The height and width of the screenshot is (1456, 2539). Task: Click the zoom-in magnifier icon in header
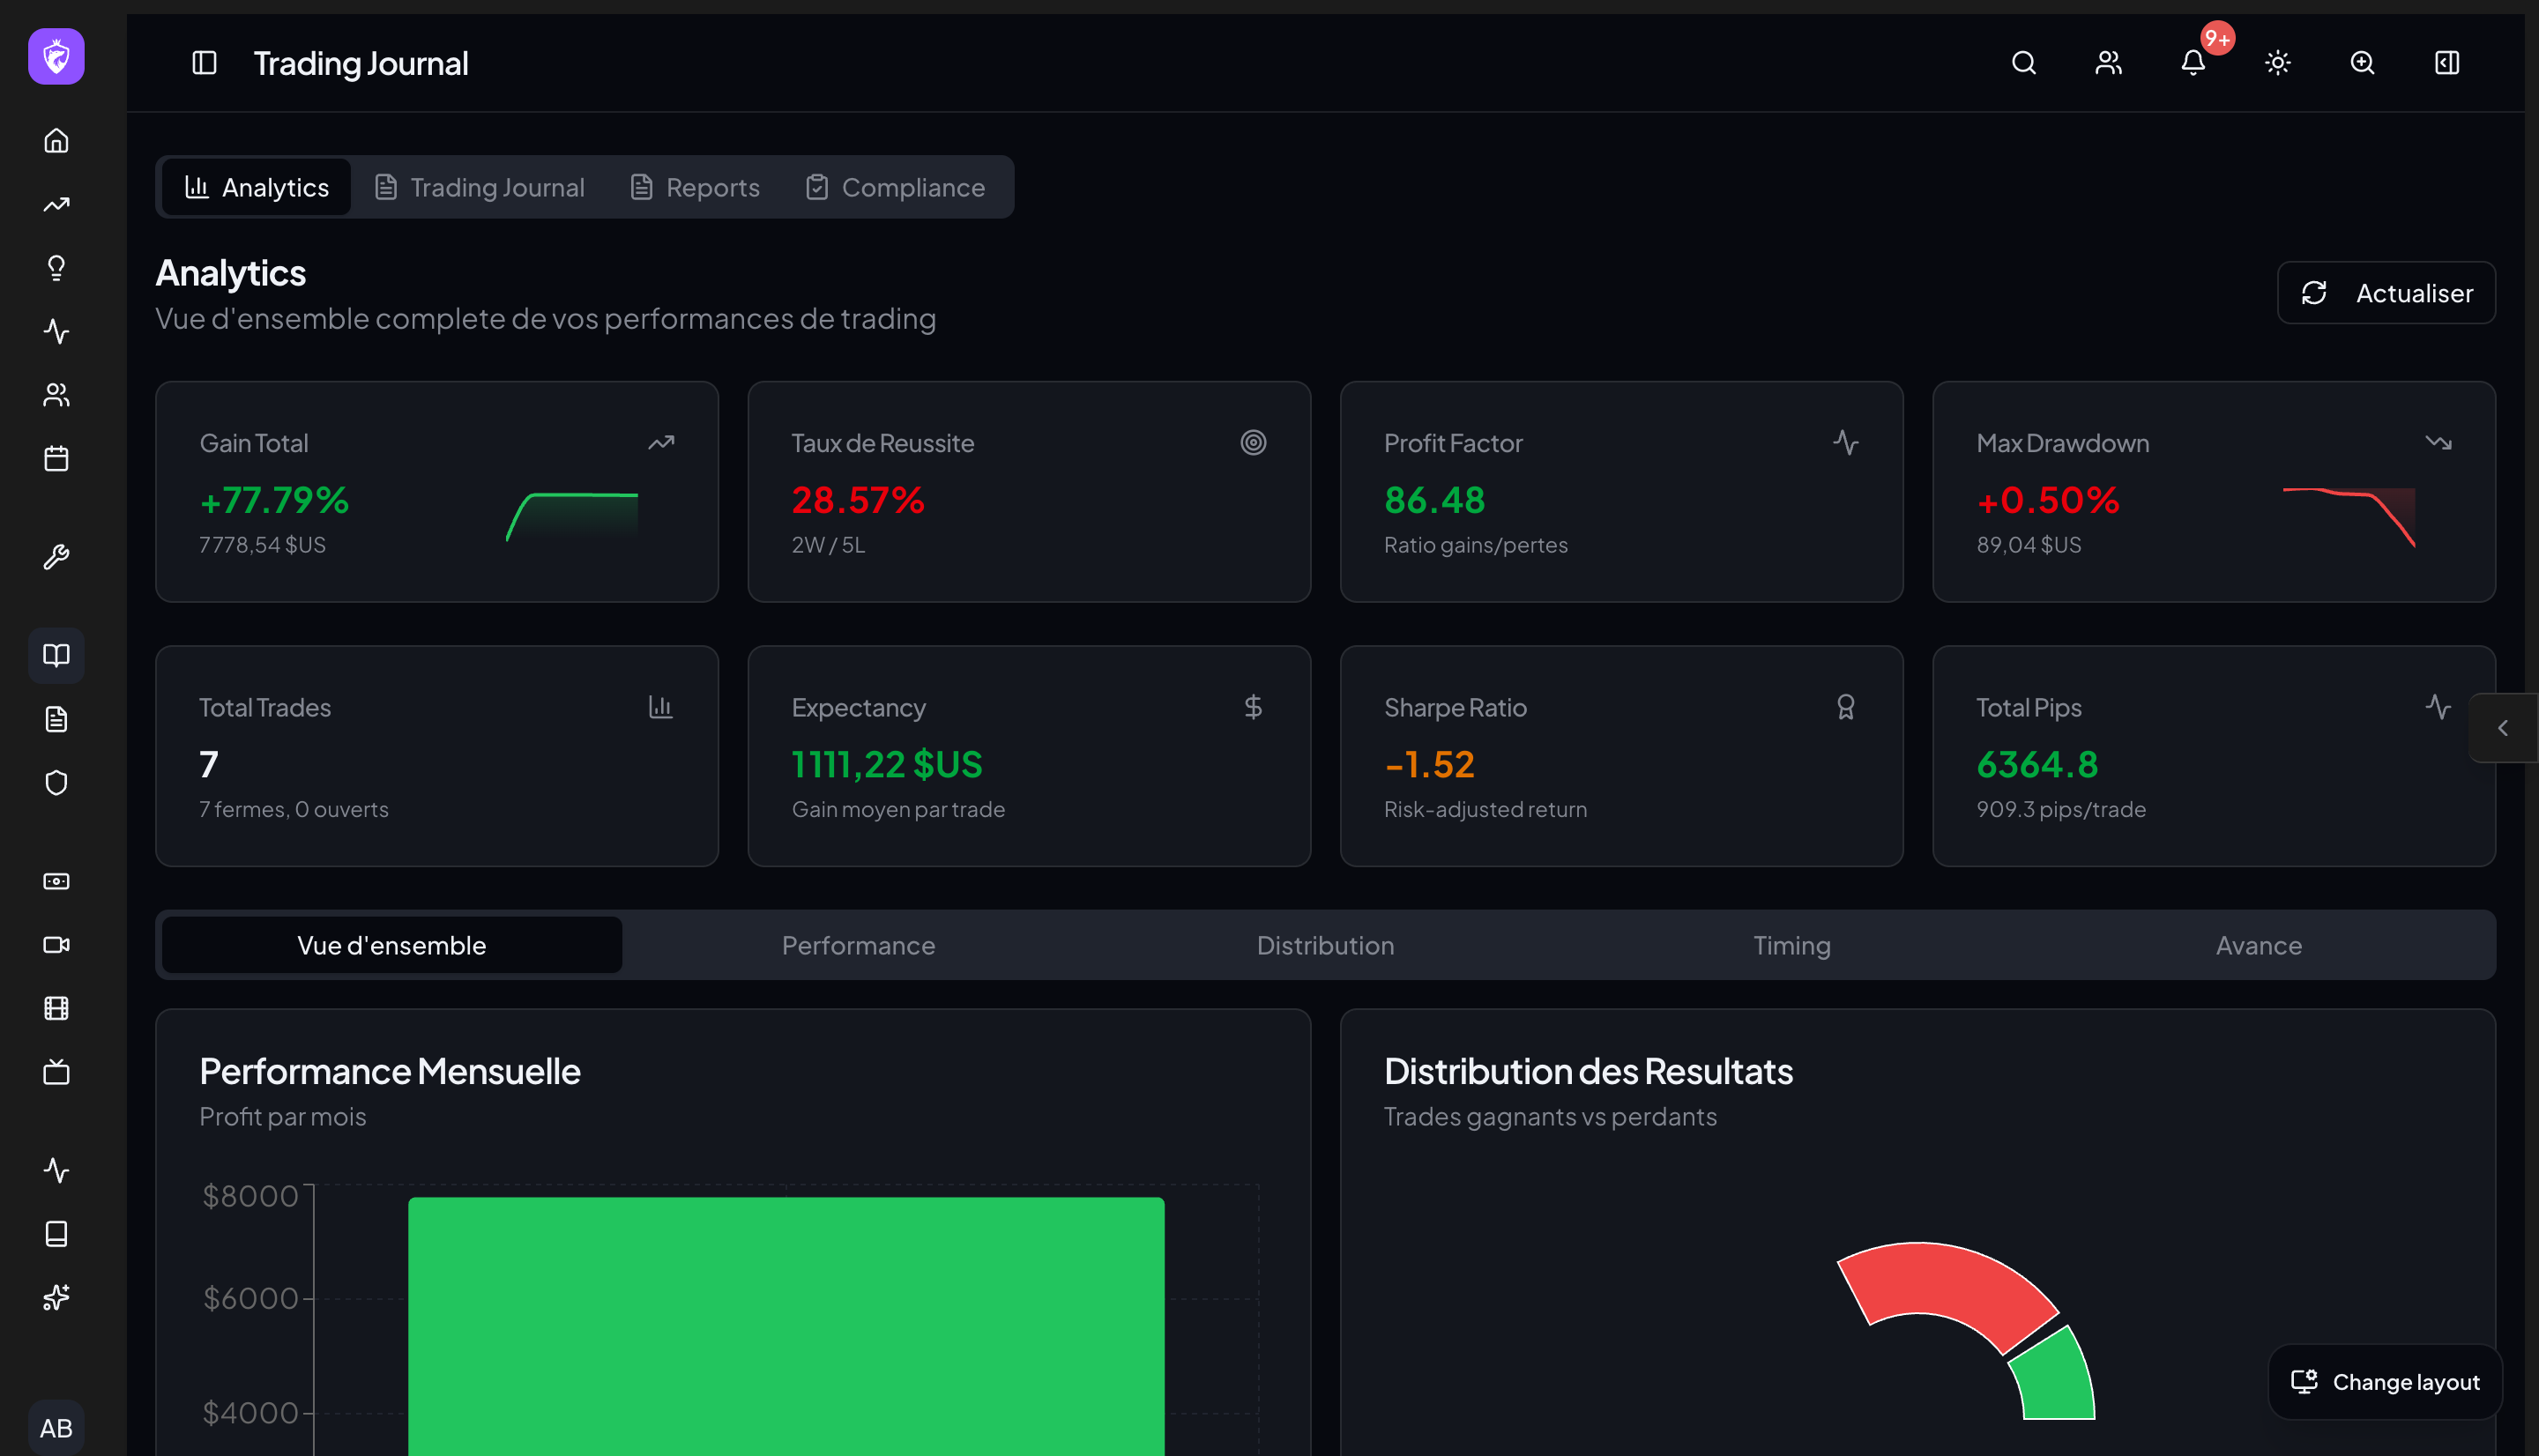coord(2362,63)
